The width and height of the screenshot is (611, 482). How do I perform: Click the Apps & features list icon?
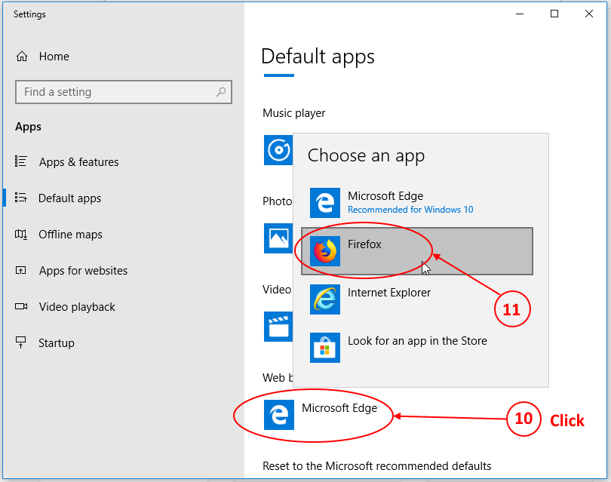click(20, 161)
